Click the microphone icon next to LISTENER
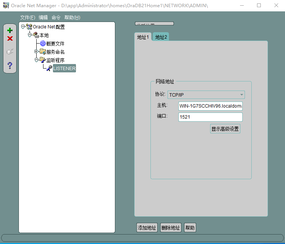 [49, 68]
